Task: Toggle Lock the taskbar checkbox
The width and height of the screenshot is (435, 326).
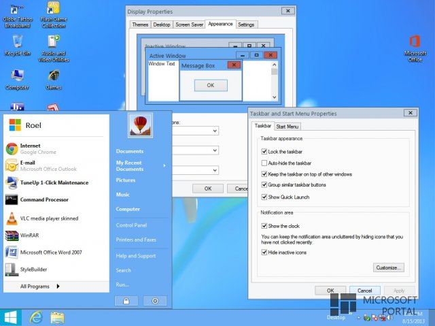Action: point(264,152)
